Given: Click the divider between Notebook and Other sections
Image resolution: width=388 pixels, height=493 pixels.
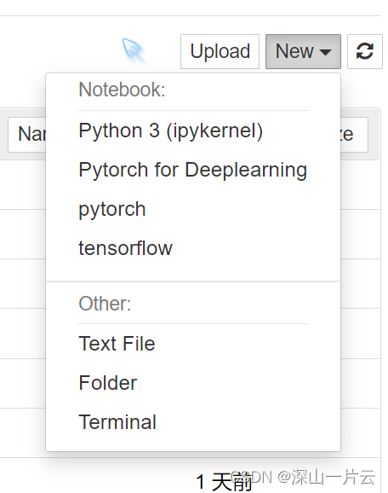Looking at the screenshot, I should (193, 281).
